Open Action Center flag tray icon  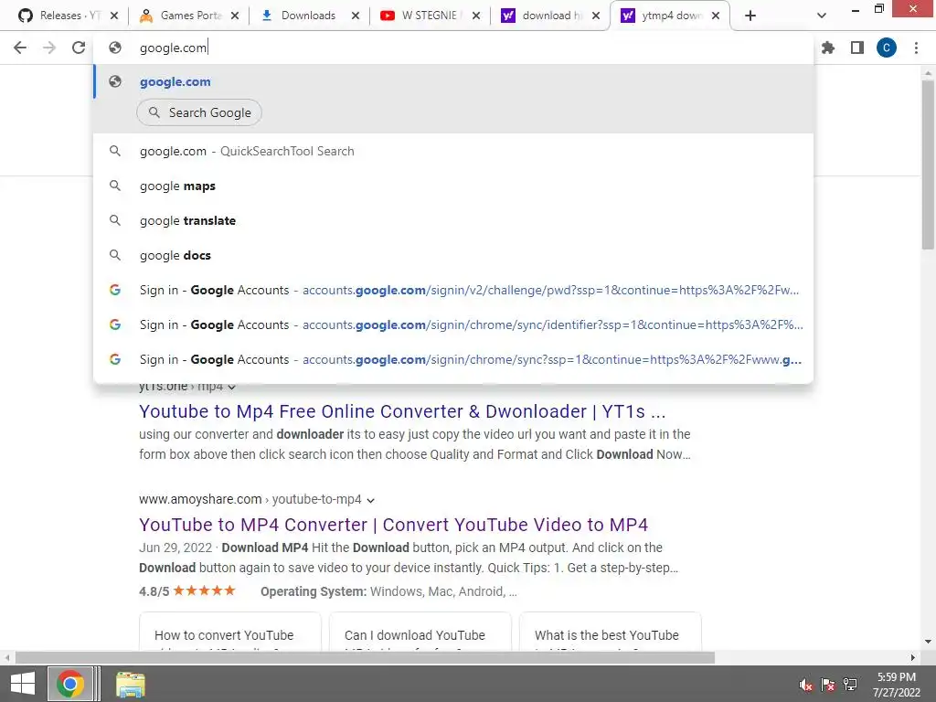pyautogui.click(x=828, y=685)
